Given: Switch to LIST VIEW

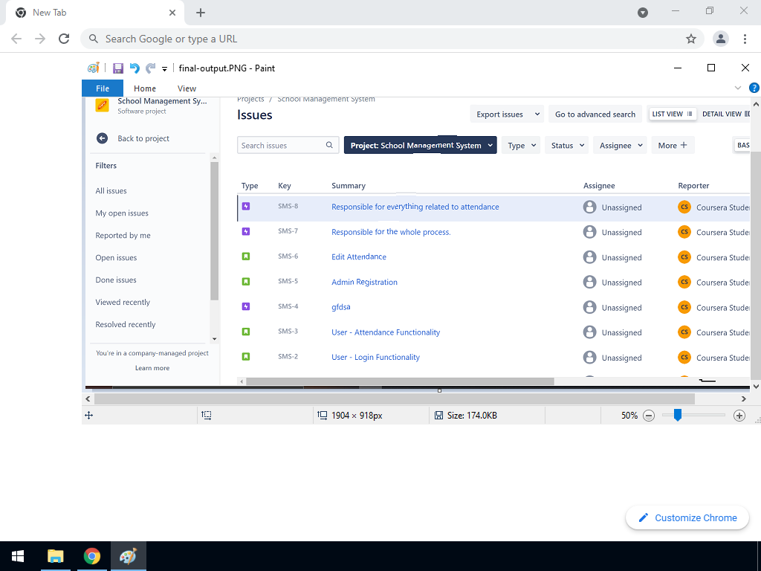Looking at the screenshot, I should 672,114.
